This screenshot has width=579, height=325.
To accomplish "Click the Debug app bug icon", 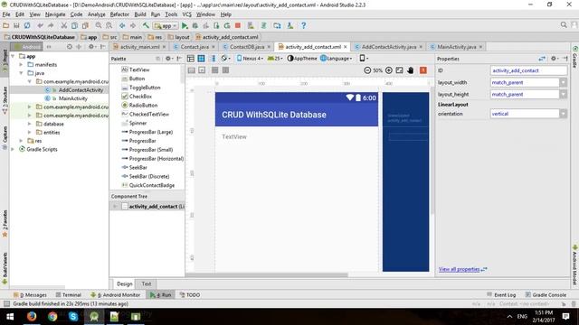I will (x=195, y=25).
